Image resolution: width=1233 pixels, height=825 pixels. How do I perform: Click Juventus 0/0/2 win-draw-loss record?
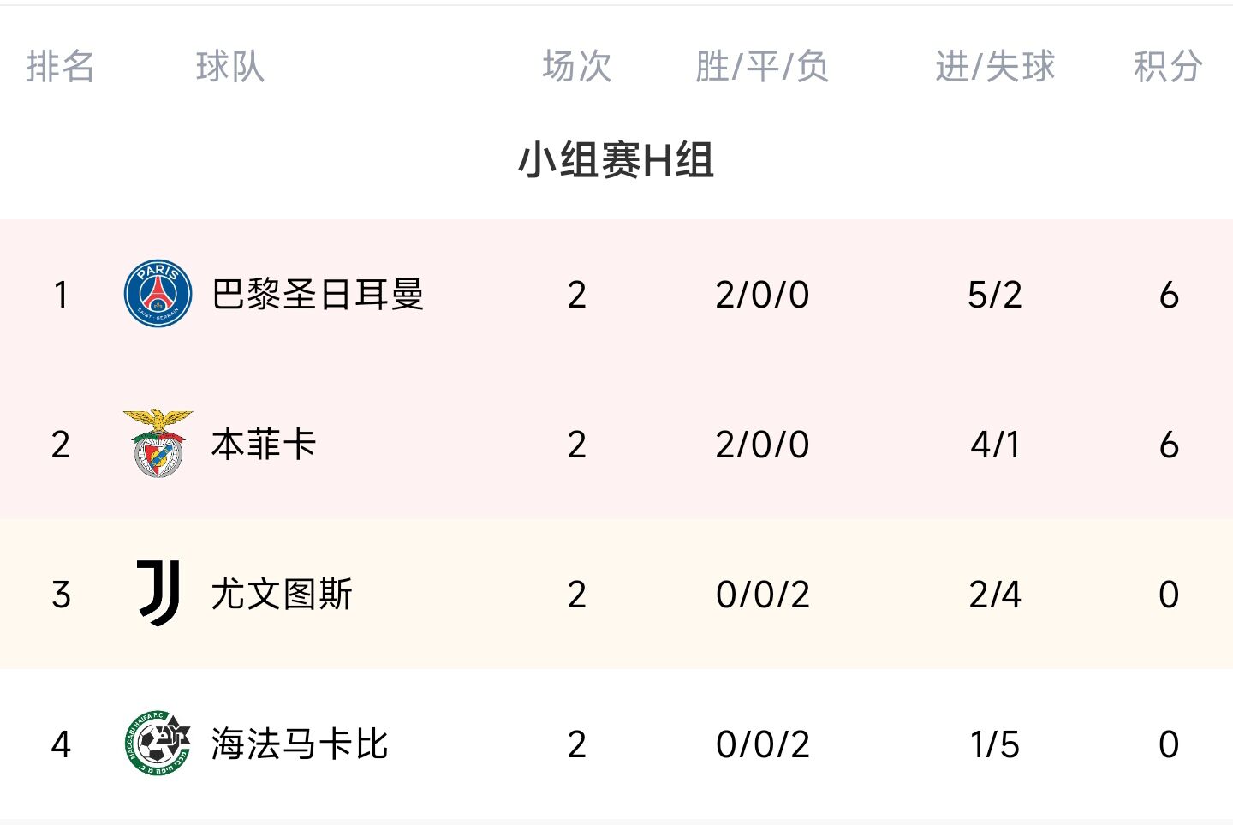pyautogui.click(x=762, y=595)
